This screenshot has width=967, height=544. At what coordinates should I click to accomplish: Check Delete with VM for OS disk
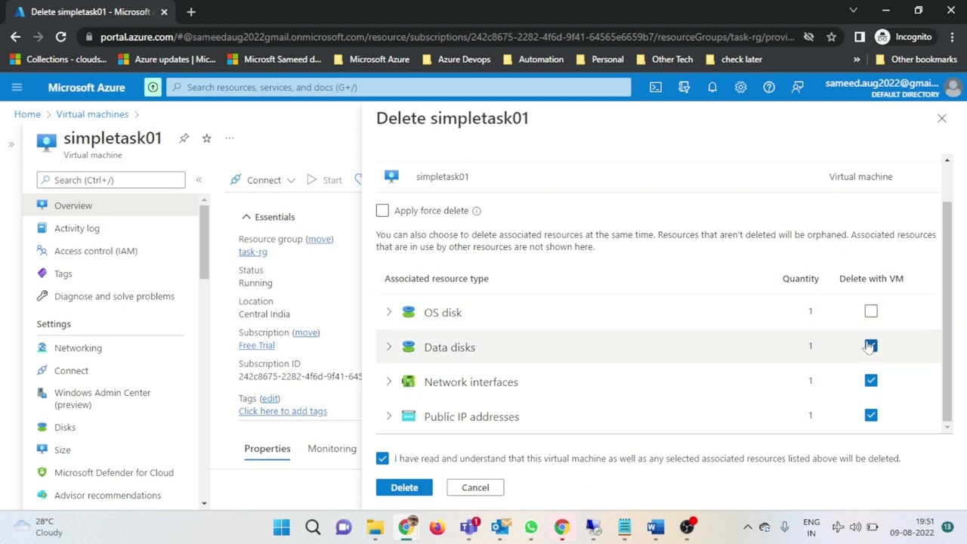coord(871,311)
